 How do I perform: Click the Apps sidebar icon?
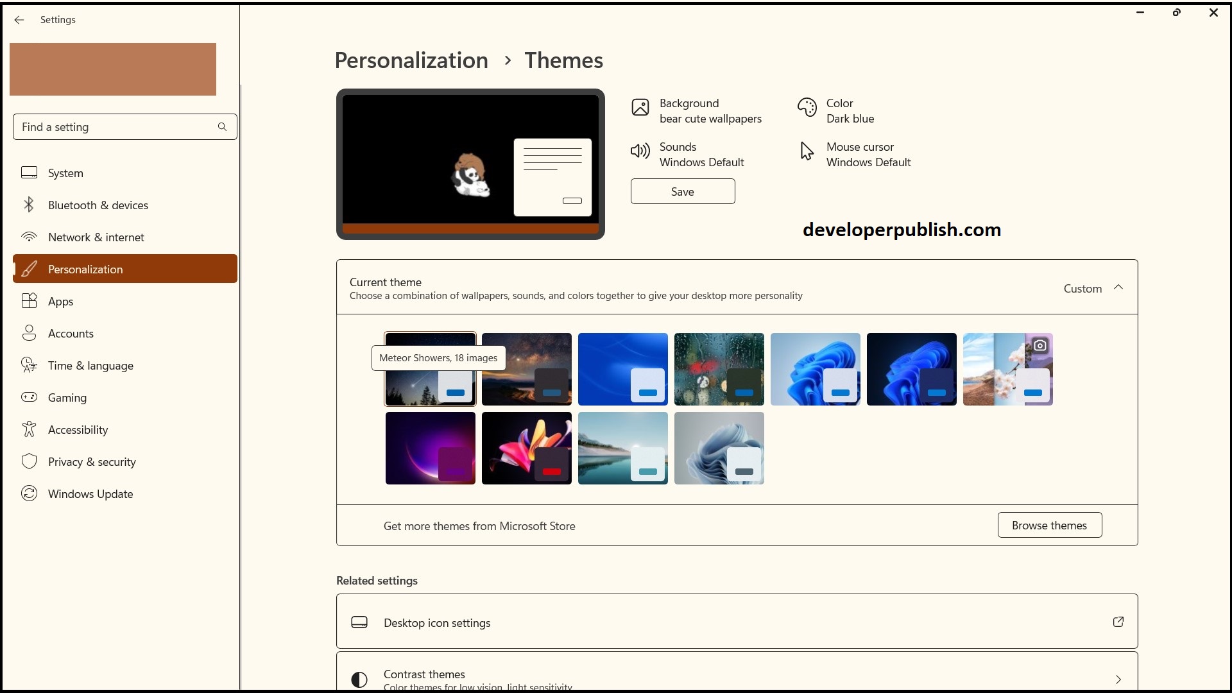tap(29, 300)
